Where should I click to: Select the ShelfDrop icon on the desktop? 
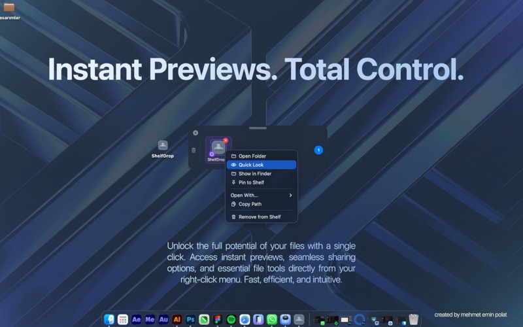coord(163,145)
